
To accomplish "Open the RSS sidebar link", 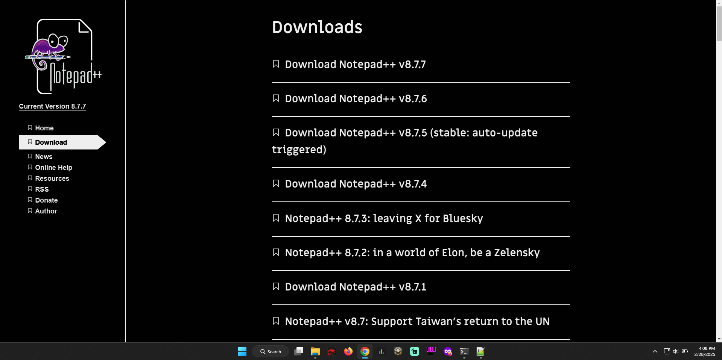I will point(42,189).
